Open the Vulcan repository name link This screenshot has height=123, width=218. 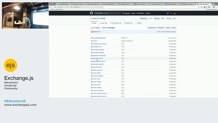pyautogui.click(x=103, y=18)
